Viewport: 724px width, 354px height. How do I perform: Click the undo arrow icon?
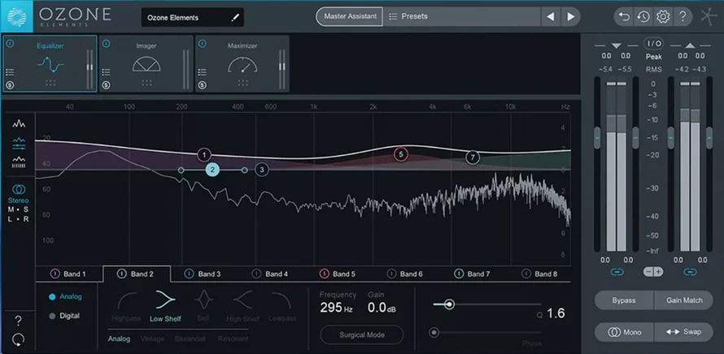point(624,17)
